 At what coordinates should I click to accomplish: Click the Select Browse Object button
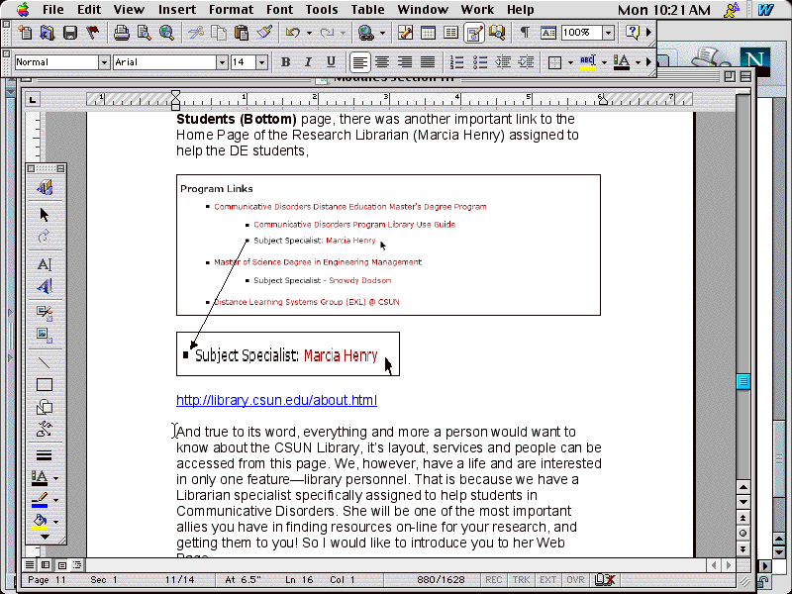pyautogui.click(x=743, y=533)
